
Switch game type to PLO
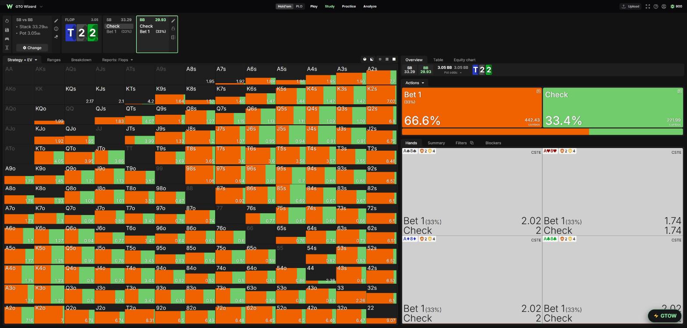coord(299,7)
